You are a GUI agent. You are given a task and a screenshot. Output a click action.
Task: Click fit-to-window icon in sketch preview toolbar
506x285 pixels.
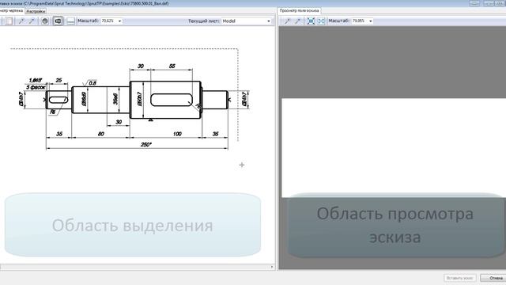pos(311,21)
